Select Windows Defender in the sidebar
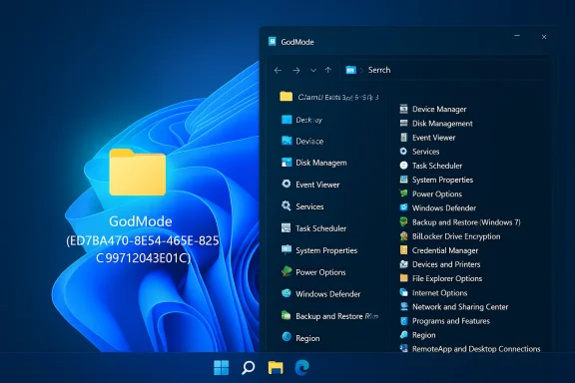575x383 pixels. click(x=320, y=294)
